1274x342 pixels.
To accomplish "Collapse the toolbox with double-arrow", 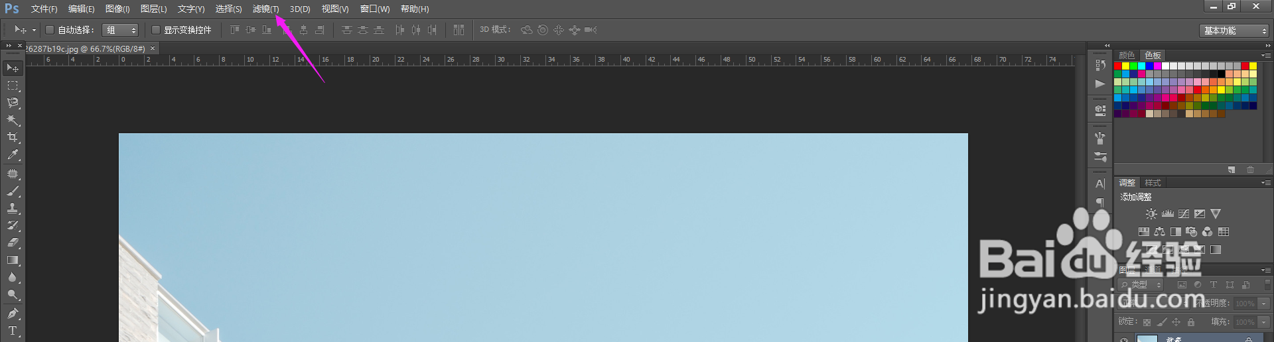I will pyautogui.click(x=9, y=46).
